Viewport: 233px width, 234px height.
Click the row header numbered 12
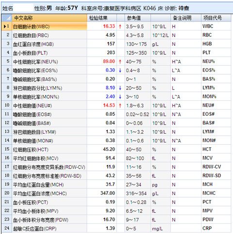coord(7,123)
